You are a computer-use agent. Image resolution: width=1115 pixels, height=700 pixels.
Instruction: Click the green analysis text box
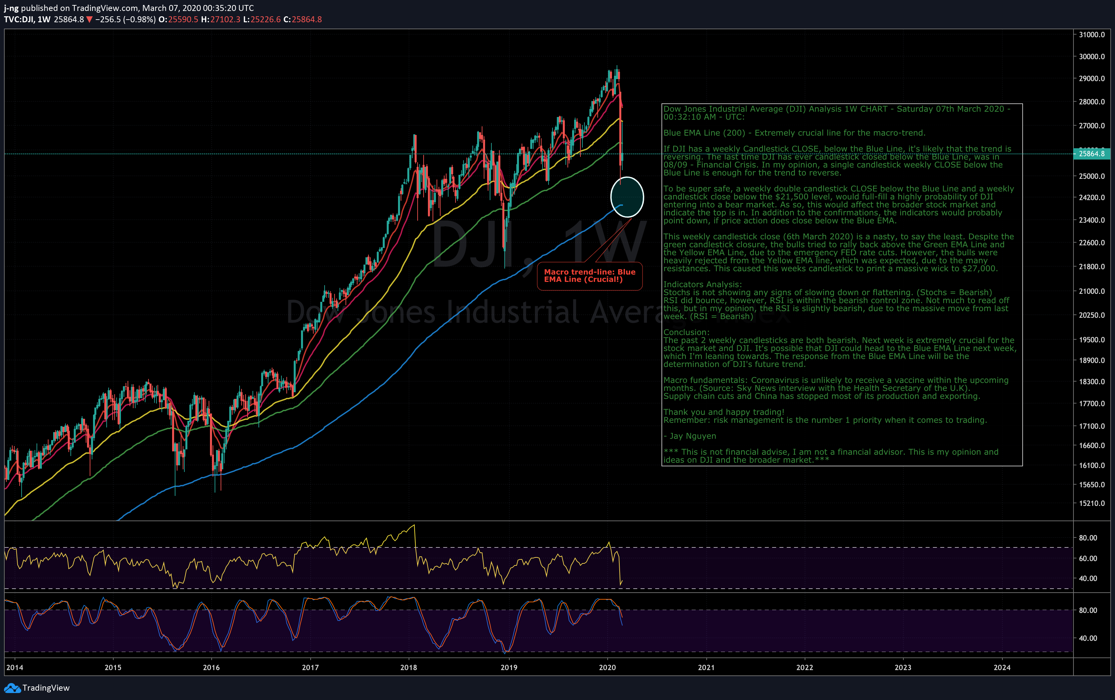842,285
